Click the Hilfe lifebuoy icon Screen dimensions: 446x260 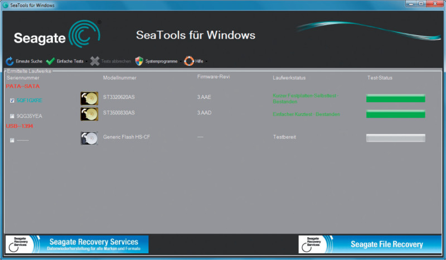click(x=189, y=61)
